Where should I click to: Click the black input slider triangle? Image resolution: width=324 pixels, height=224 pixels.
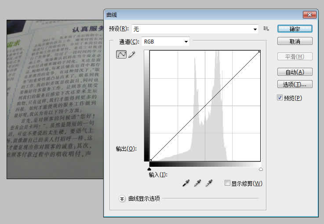tap(150, 169)
